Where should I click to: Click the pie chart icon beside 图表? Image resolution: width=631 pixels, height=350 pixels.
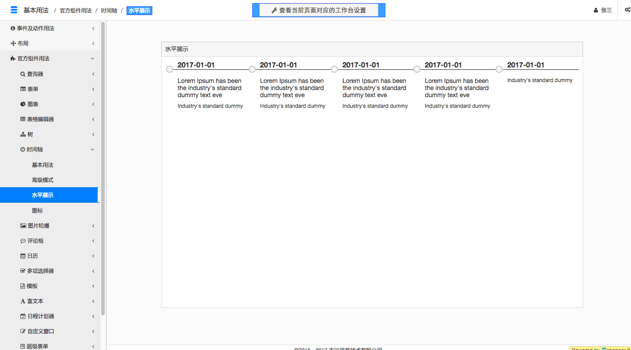[23, 104]
